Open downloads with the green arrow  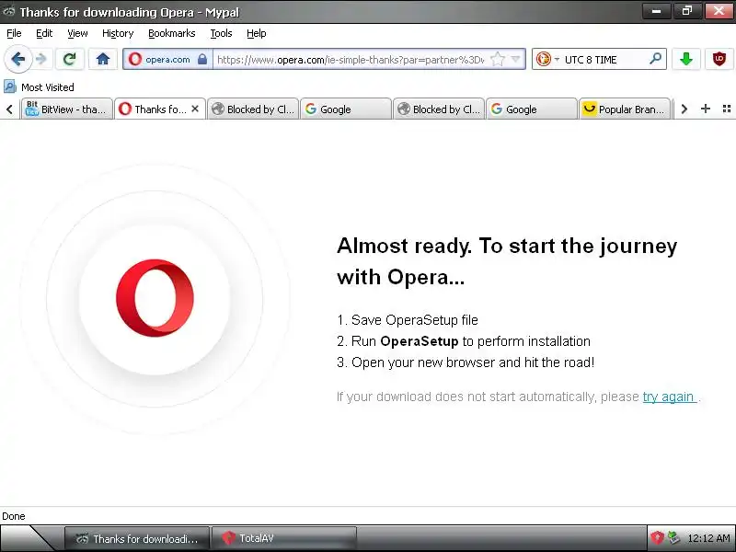[x=686, y=59]
